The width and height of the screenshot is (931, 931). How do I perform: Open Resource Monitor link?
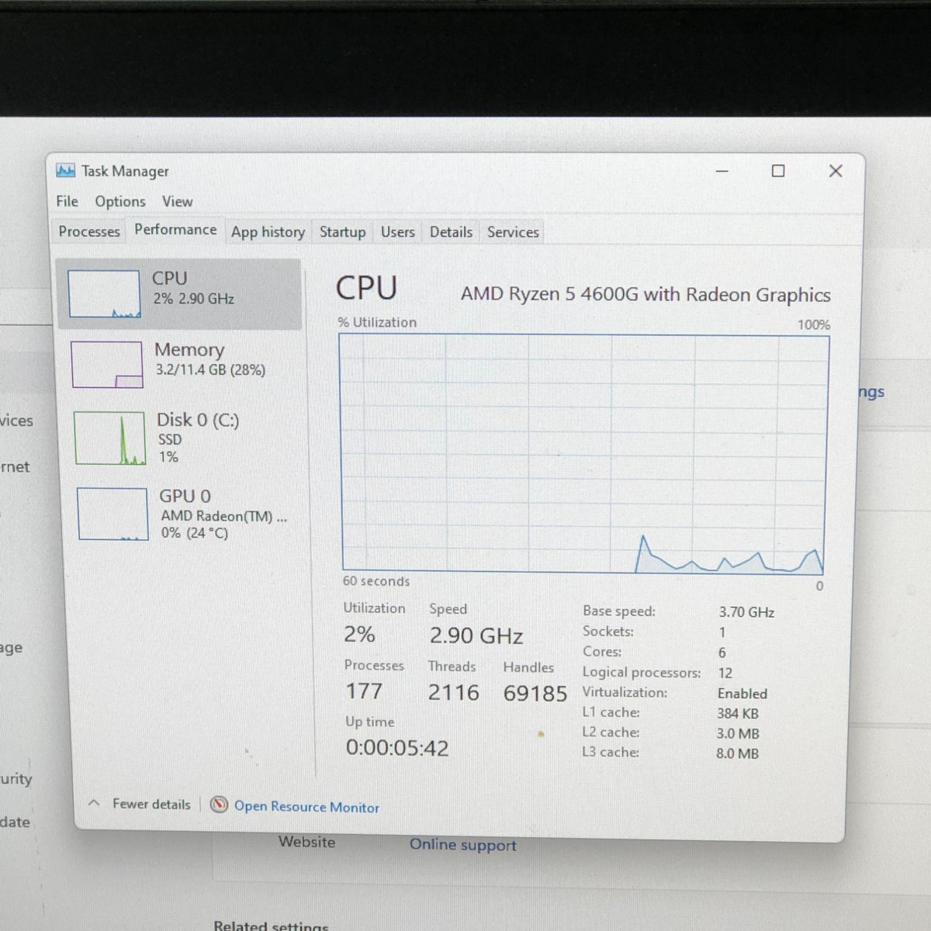306,807
